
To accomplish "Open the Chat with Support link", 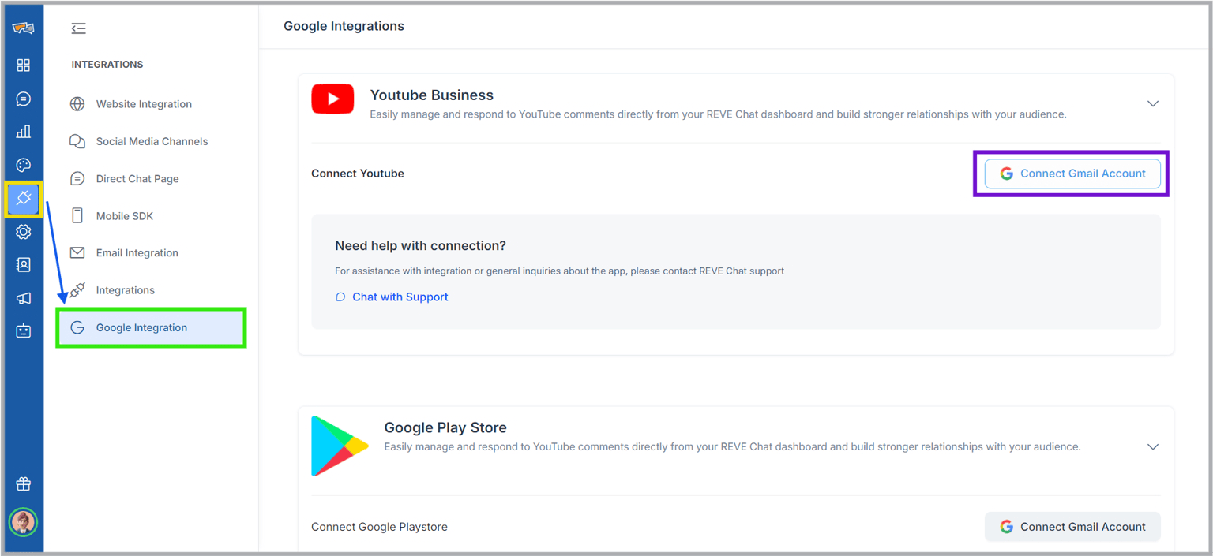I will [x=392, y=297].
